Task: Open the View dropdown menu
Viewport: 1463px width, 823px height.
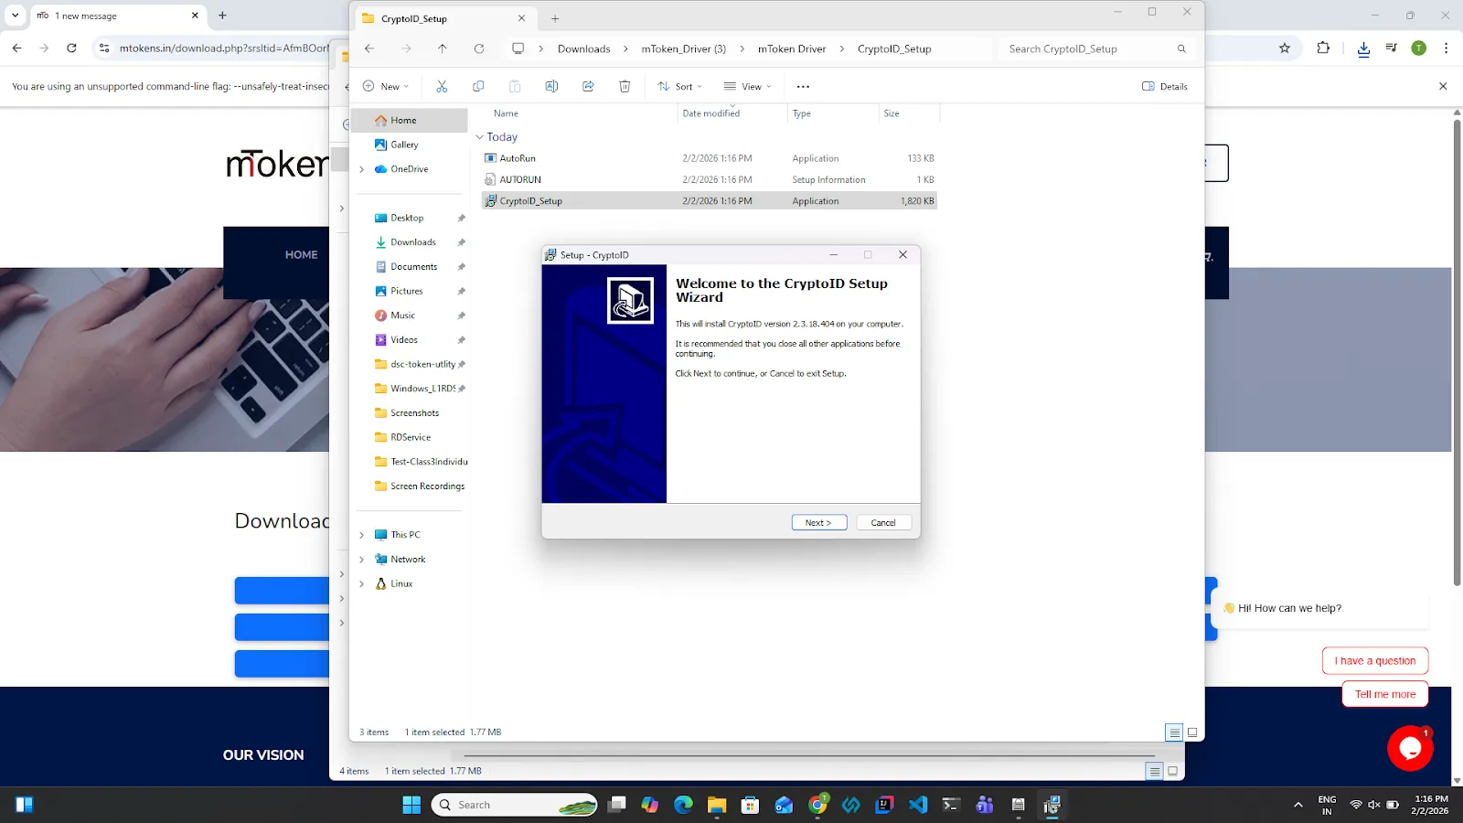Action: (x=748, y=86)
